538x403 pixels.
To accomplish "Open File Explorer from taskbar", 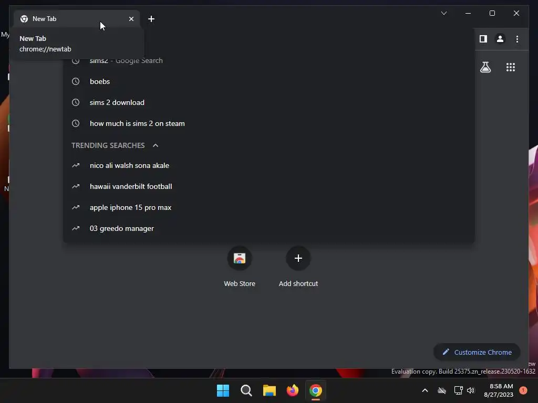I will [270, 390].
